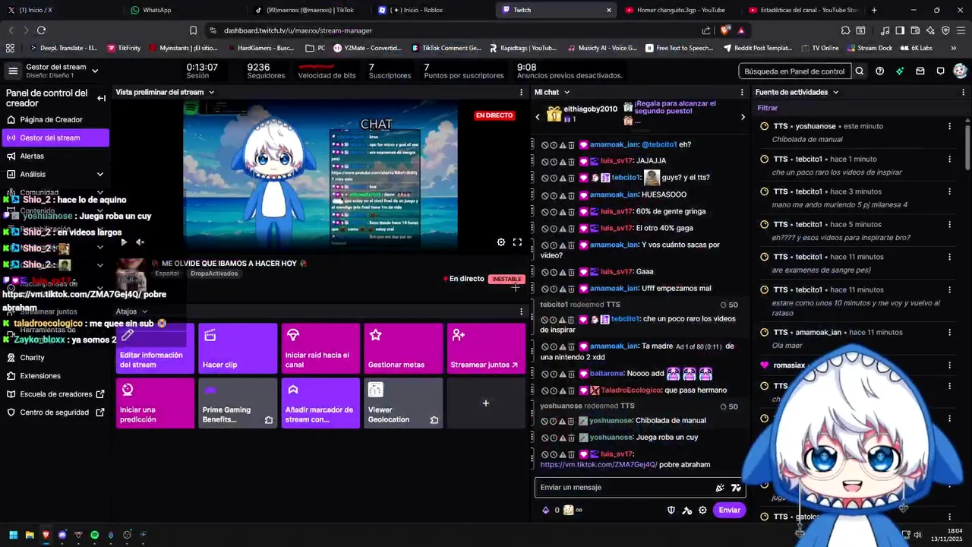Open Charity in the sidebar

(x=32, y=357)
